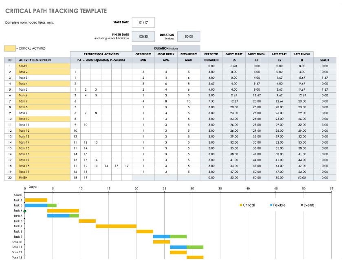Click the Days axis label on chart
This screenshot has width=348, height=263.
pyautogui.click(x=33, y=187)
